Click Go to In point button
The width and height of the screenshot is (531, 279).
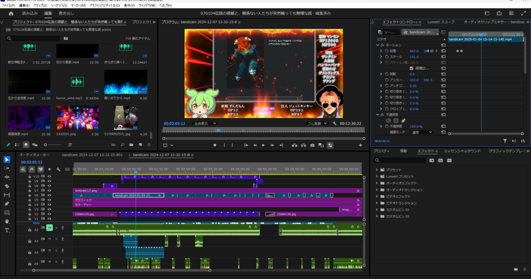click(246, 145)
